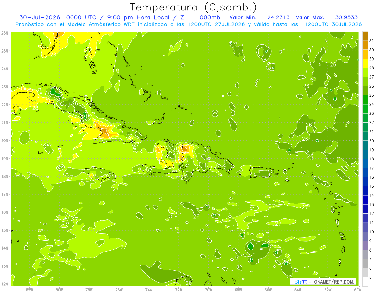The image size is (380, 294).
Task: Click the "18N" latitude axis label
Action: click(x=5, y=176)
